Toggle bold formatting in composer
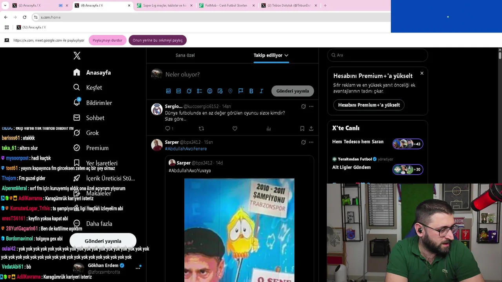 251,91
